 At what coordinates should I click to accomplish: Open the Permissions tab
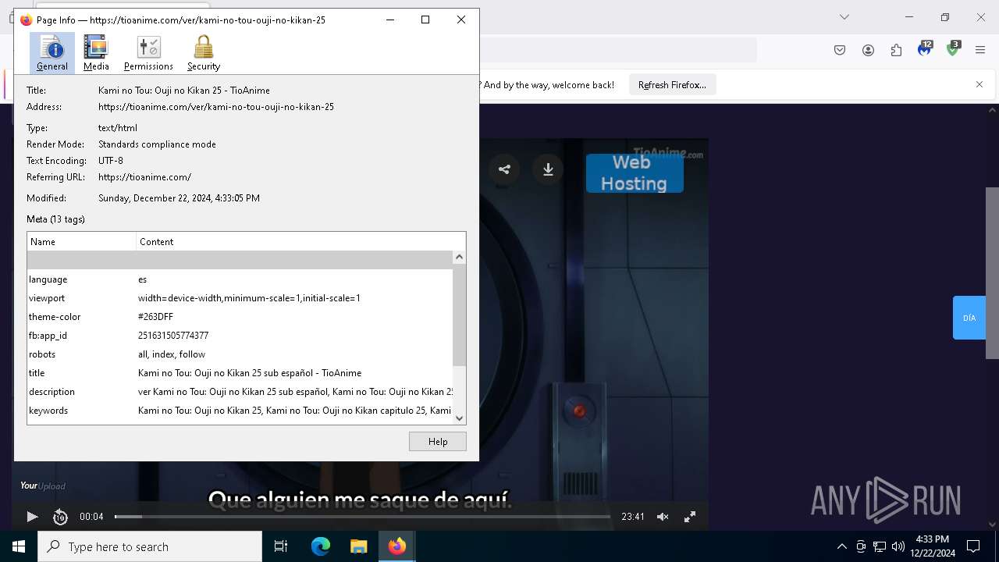click(x=148, y=53)
